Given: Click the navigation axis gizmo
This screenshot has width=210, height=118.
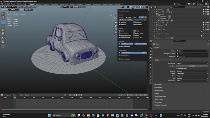Looking at the screenshot, I should 113,17.
